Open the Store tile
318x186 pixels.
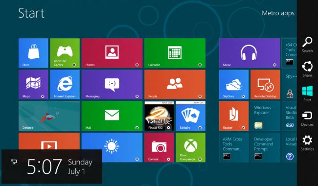[33, 53]
